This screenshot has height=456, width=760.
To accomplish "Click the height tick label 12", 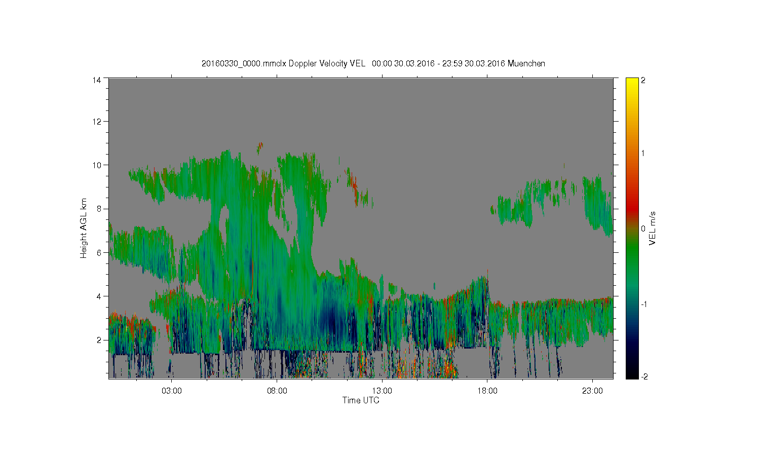I will (97, 122).
